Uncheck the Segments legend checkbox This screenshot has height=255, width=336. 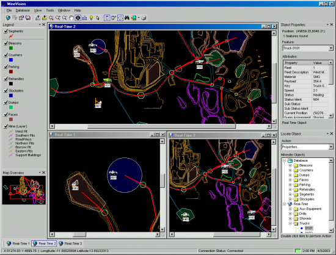[x=5, y=31]
